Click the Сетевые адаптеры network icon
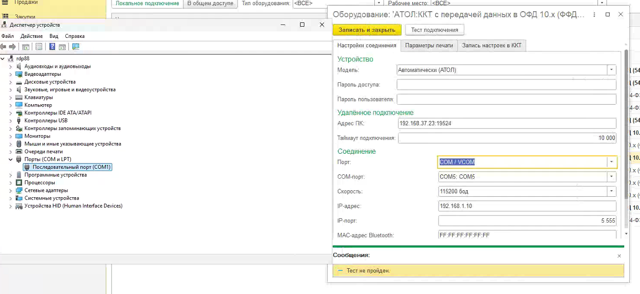 coord(19,190)
